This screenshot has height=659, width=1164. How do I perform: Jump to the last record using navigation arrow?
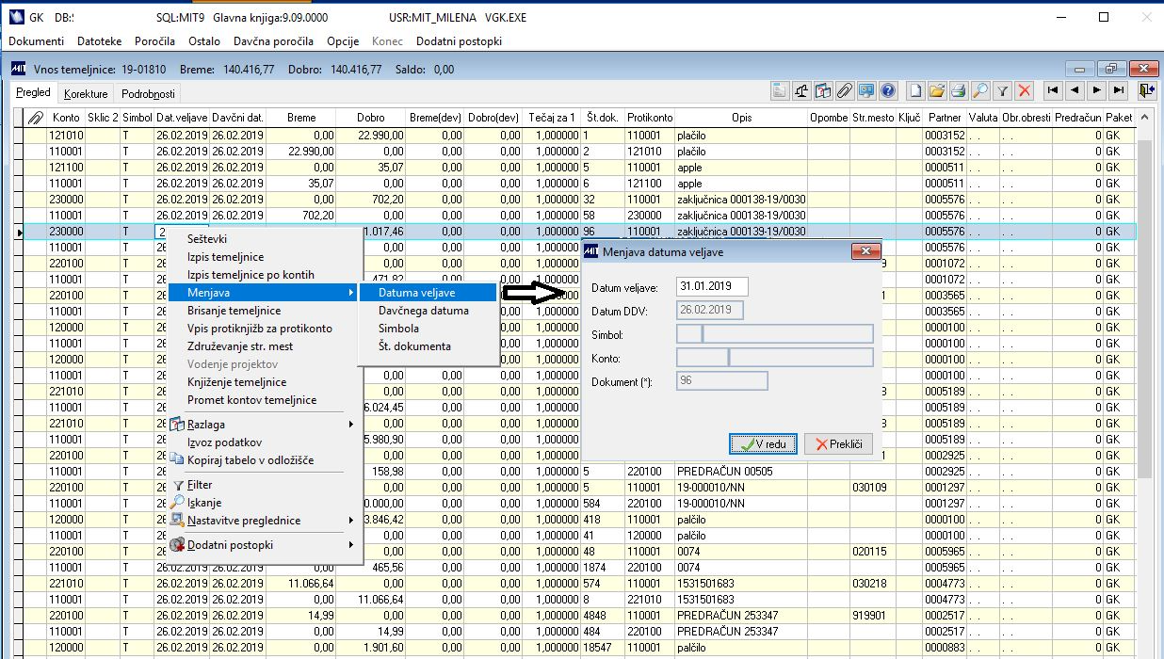click(x=1118, y=91)
